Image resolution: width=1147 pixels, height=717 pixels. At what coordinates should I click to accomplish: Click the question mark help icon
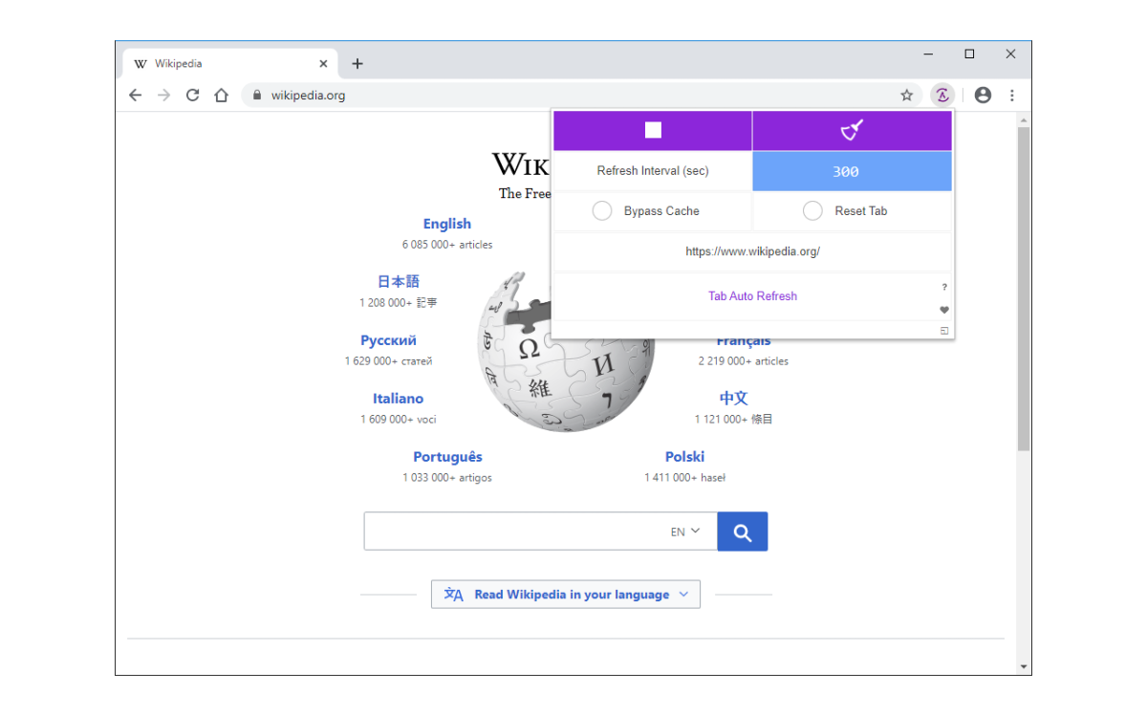pos(944,287)
